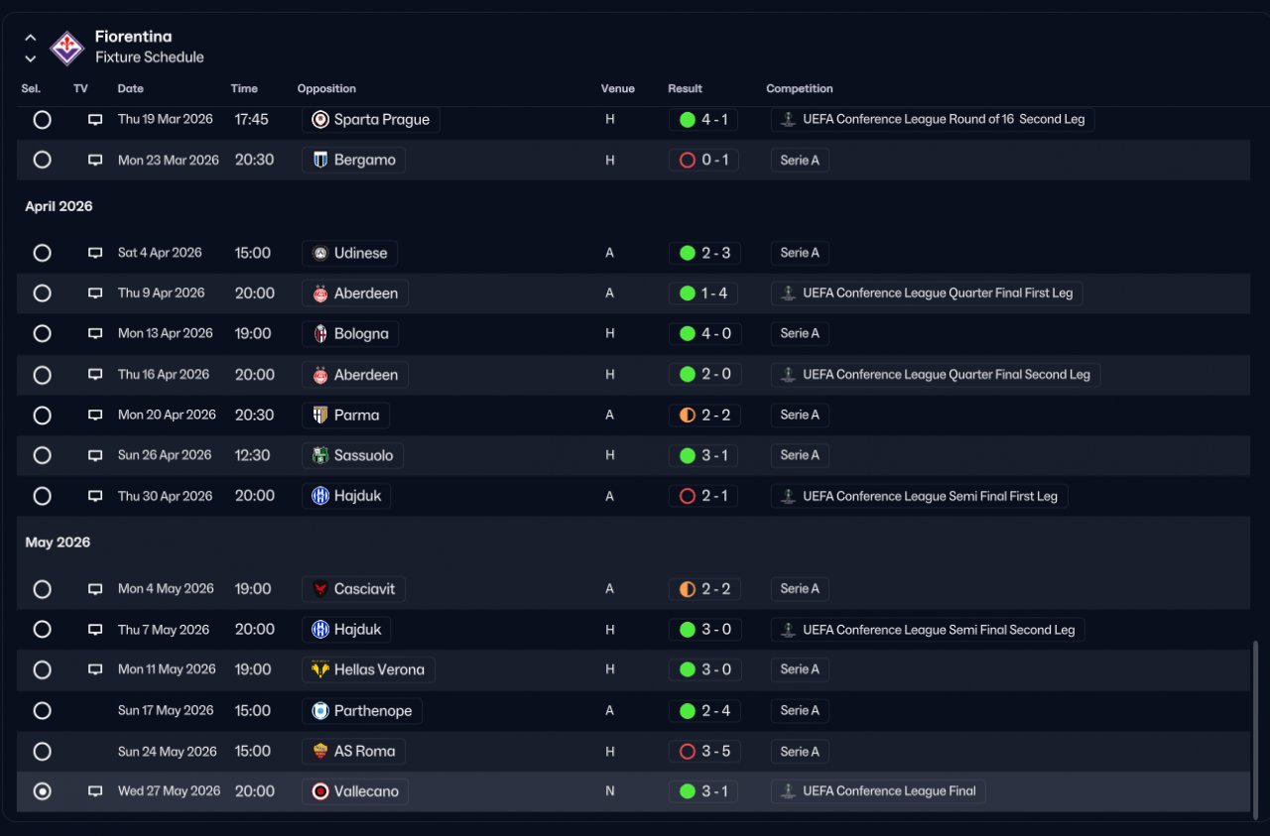The height and width of the screenshot is (836, 1270).
Task: Select the radio button for Bergamo match
Action: (x=42, y=160)
